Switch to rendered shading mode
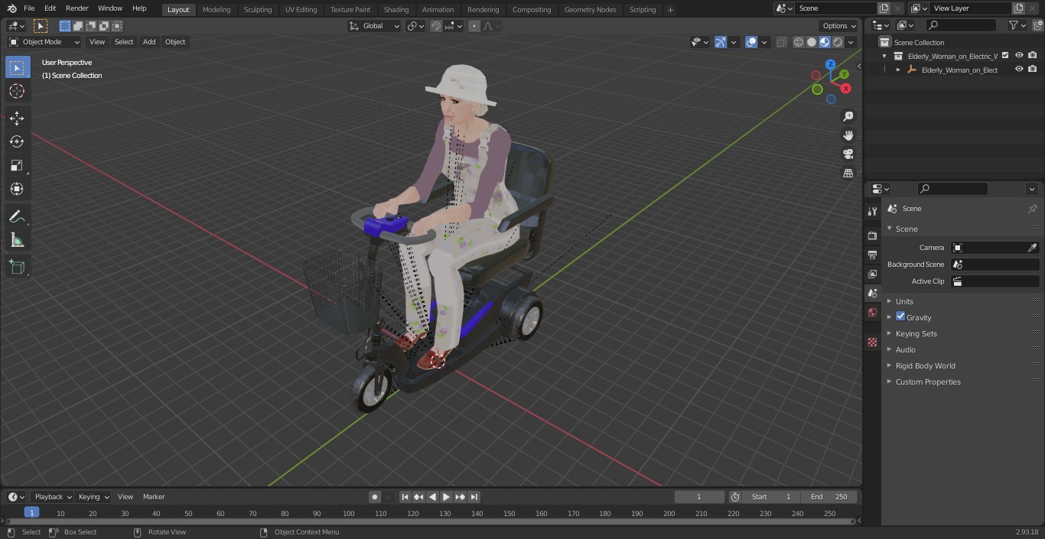 tap(838, 42)
